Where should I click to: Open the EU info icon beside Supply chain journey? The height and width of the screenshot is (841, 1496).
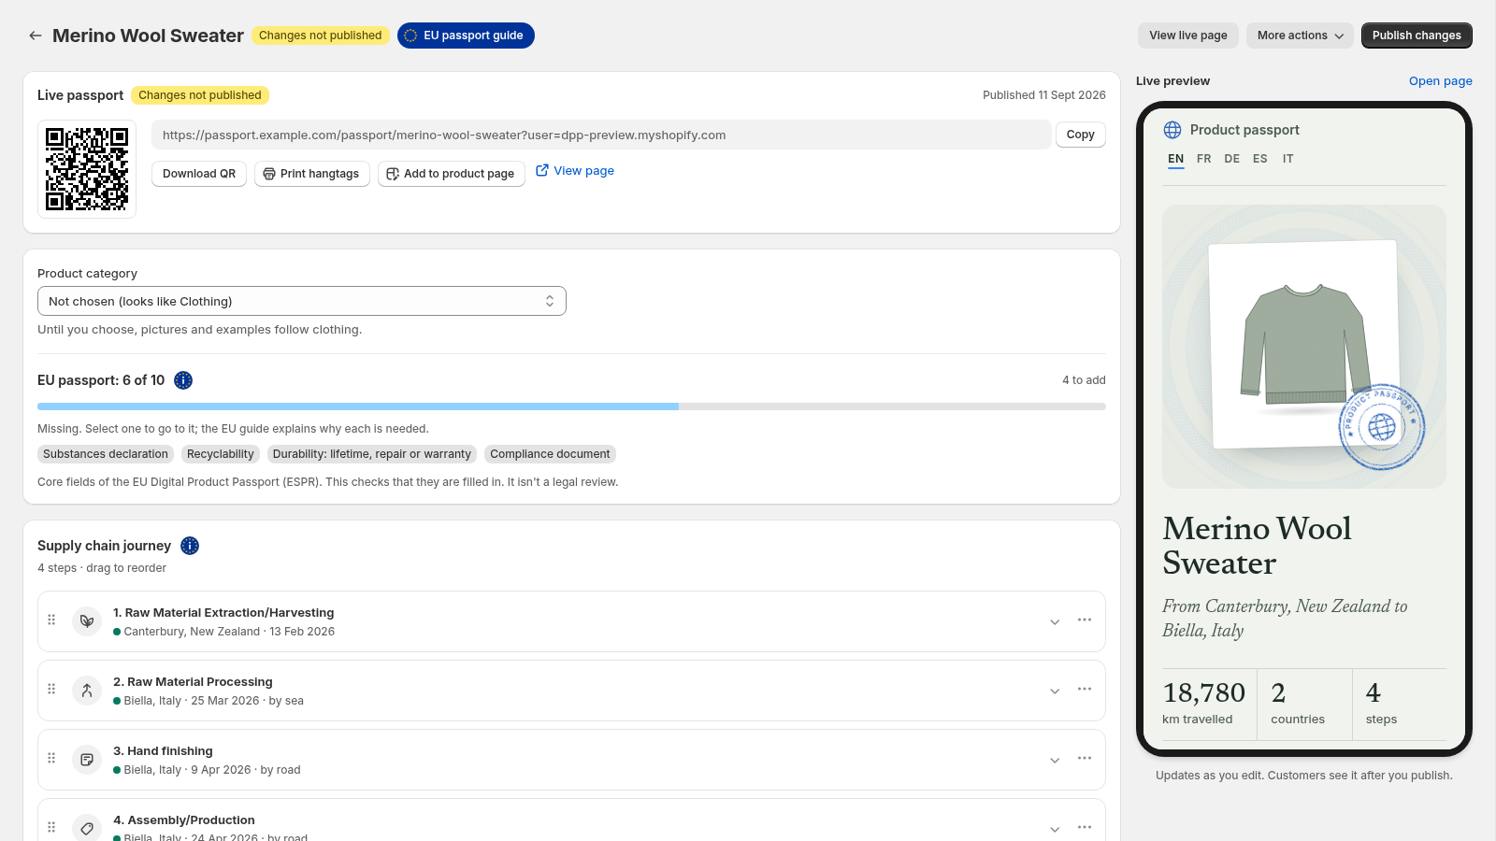pos(190,546)
